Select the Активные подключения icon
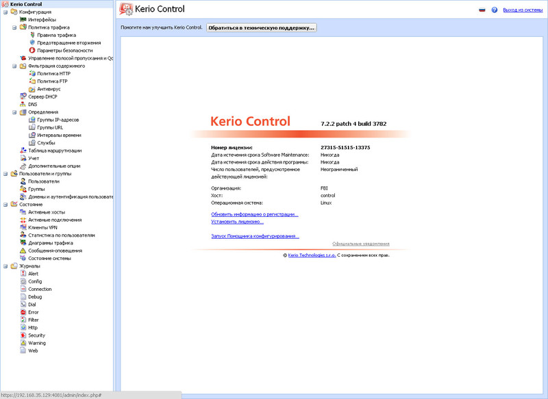The image size is (548, 399). (x=23, y=220)
